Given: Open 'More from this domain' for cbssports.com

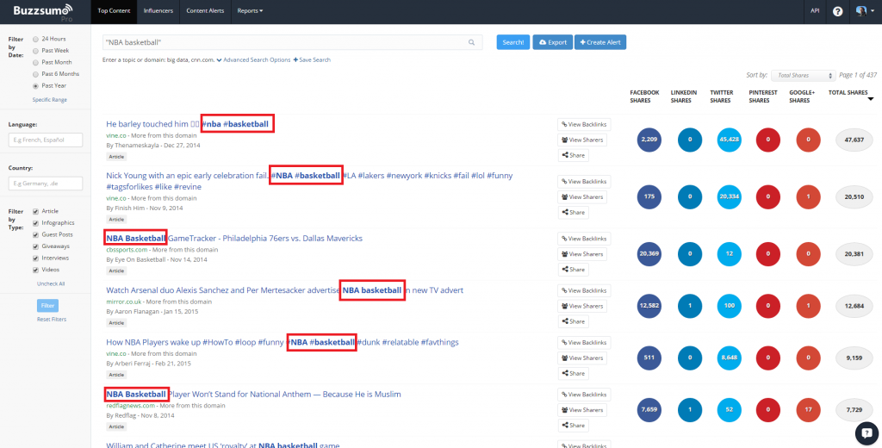Looking at the screenshot, I should (185, 249).
